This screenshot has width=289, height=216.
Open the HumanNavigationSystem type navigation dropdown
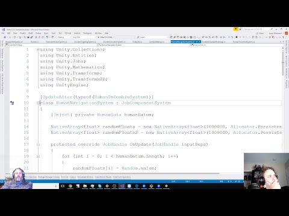pos(144,45)
